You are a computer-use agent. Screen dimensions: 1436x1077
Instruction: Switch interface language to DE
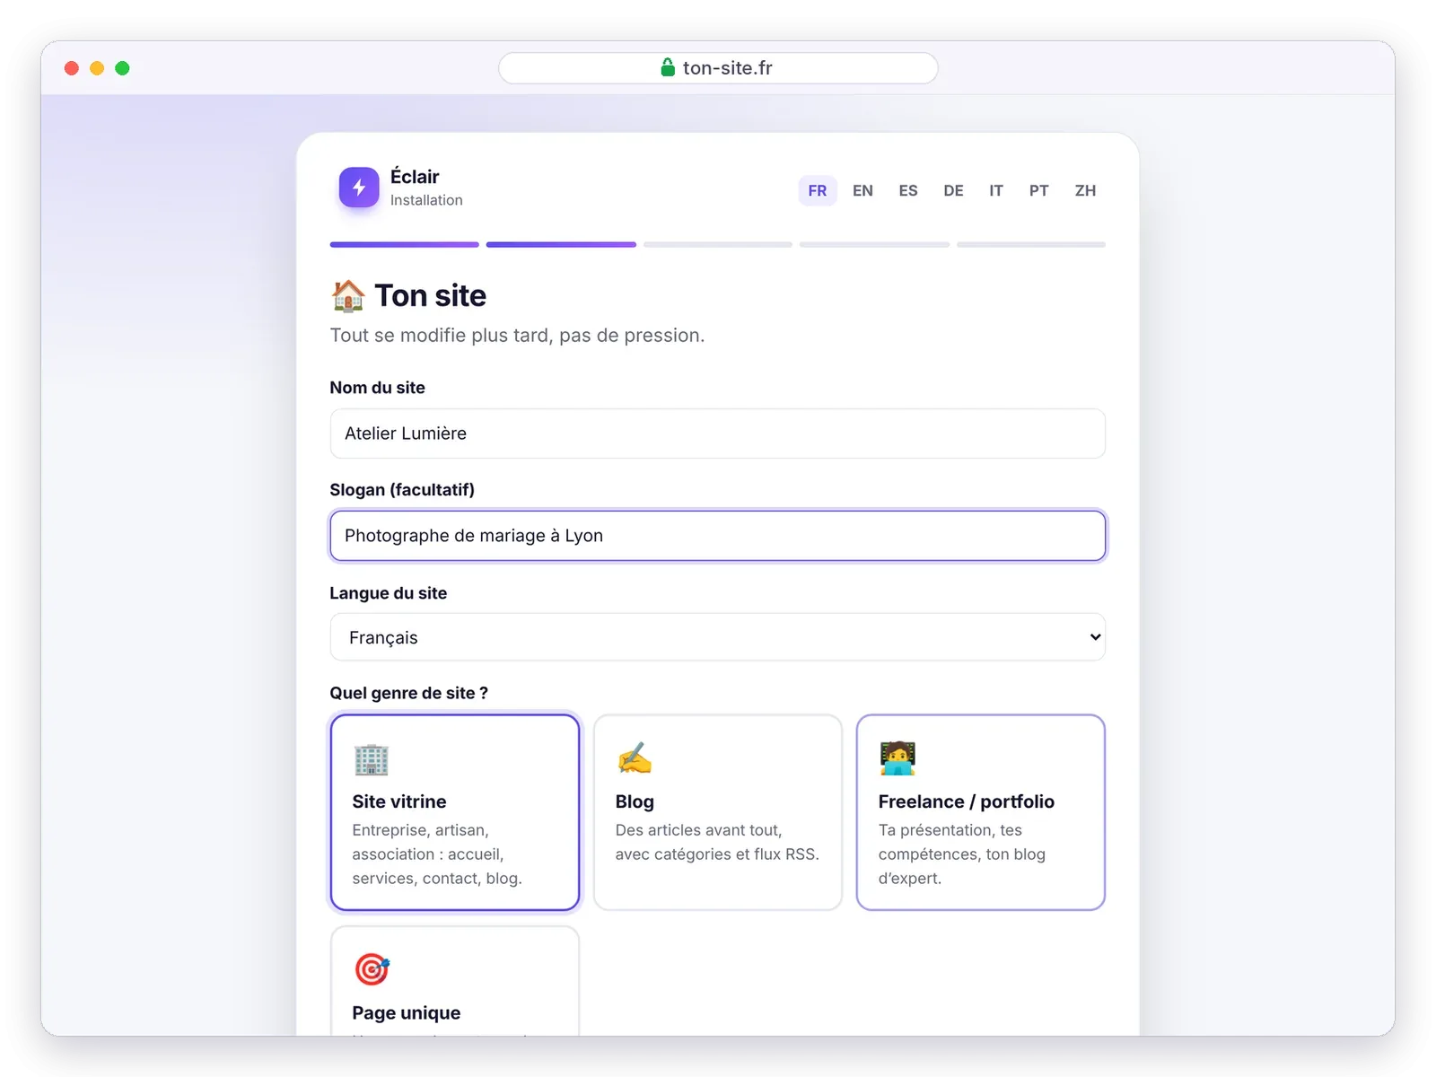click(x=953, y=190)
